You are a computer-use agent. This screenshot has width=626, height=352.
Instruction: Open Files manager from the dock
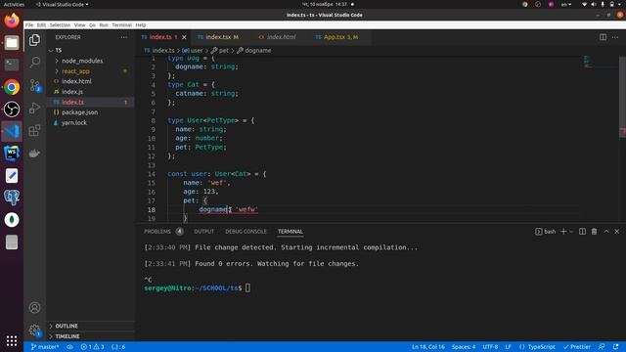point(12,42)
